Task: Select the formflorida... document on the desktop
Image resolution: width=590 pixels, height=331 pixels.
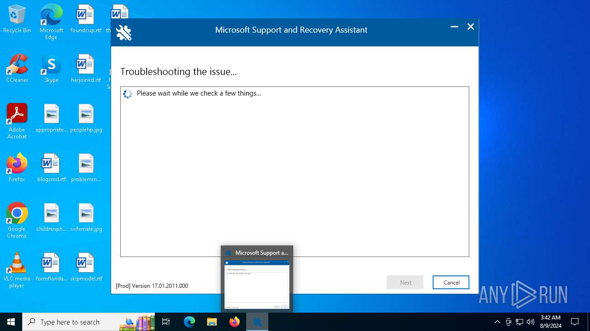Action: tap(52, 268)
